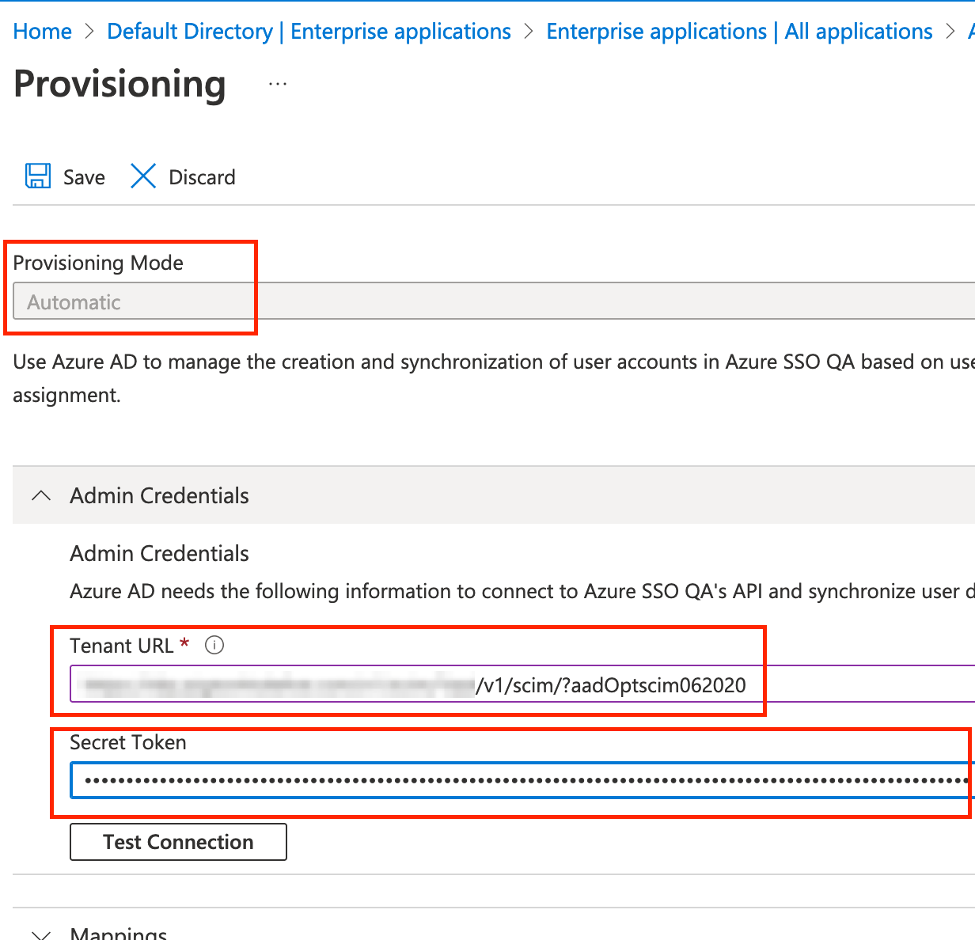Image resolution: width=975 pixels, height=940 pixels.
Task: Click the Provisioning page heading
Action: 120,84
